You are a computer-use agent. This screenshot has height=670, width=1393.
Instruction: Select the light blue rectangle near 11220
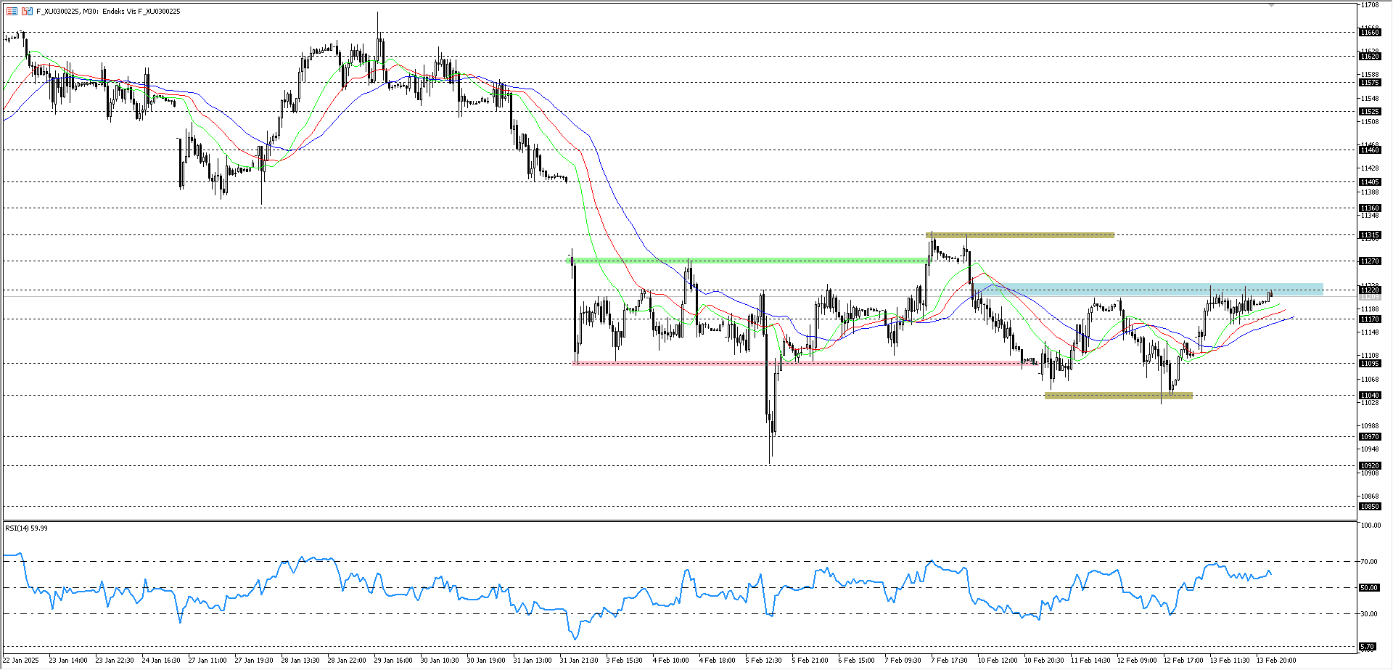click(1148, 289)
